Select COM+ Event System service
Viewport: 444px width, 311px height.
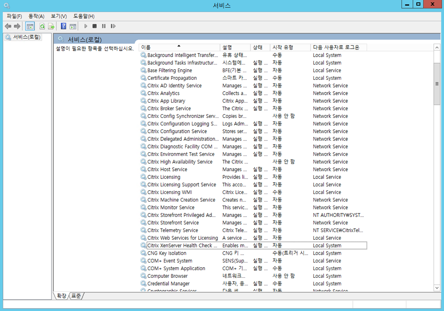coord(254,261)
